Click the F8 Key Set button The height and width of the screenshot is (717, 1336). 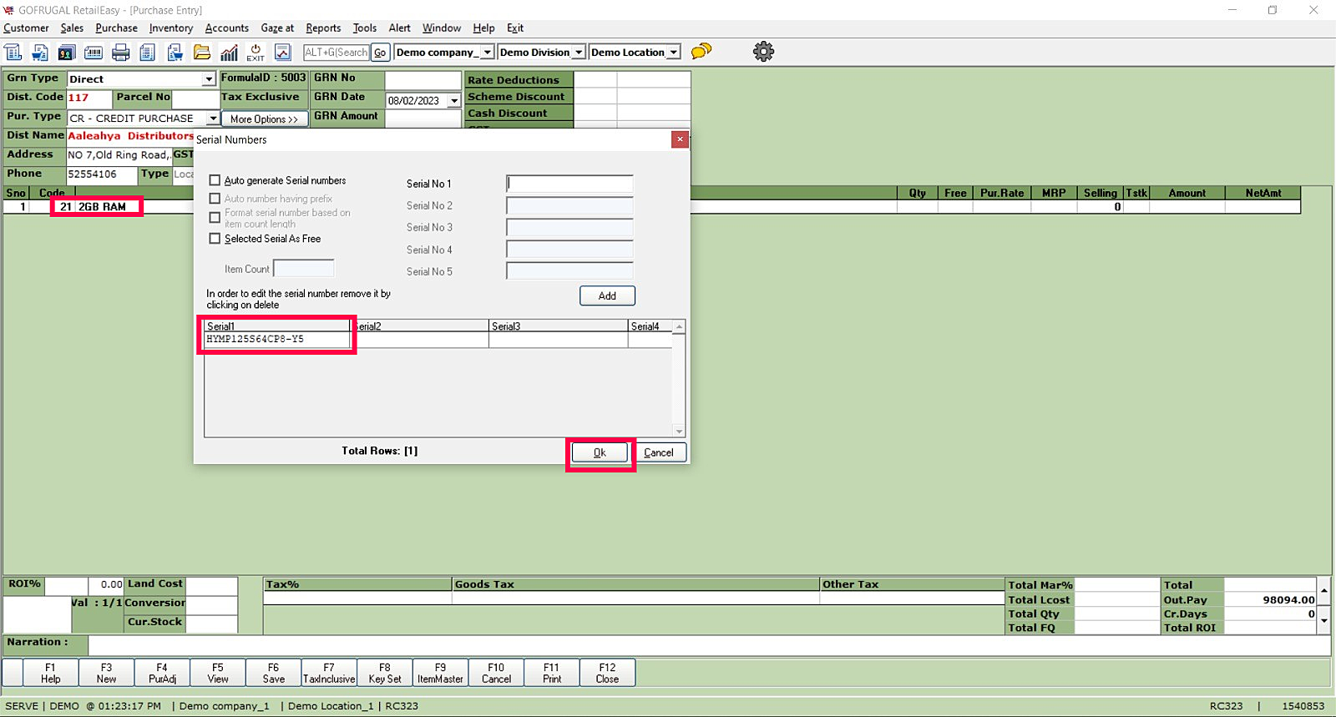click(x=385, y=673)
